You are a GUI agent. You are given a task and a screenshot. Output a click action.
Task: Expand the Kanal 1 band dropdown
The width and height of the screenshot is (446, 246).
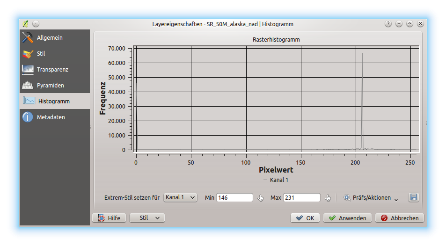(181, 197)
